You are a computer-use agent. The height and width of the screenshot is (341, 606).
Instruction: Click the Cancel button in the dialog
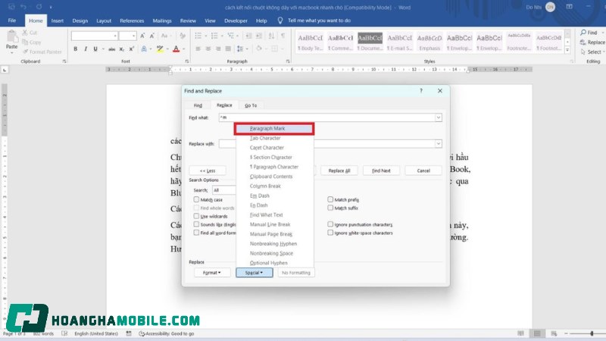click(423, 170)
